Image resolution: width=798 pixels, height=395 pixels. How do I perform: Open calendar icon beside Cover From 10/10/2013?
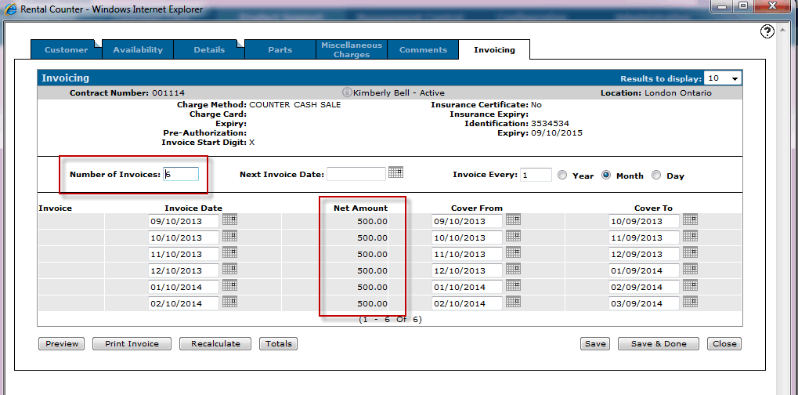513,237
